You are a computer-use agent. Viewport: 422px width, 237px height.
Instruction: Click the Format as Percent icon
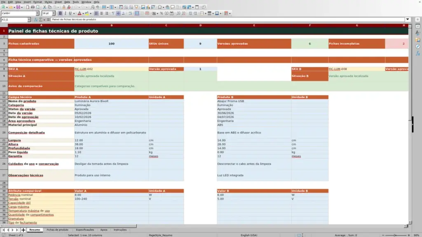[162, 14]
